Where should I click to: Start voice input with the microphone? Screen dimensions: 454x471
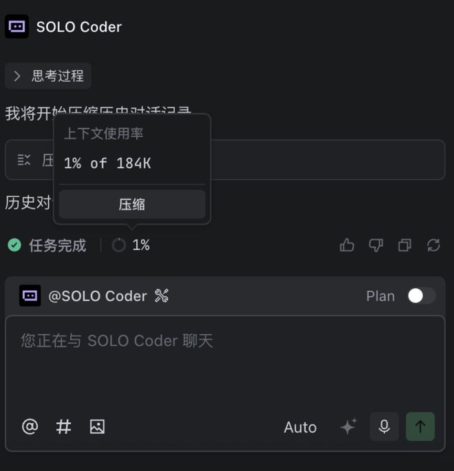[x=385, y=426]
